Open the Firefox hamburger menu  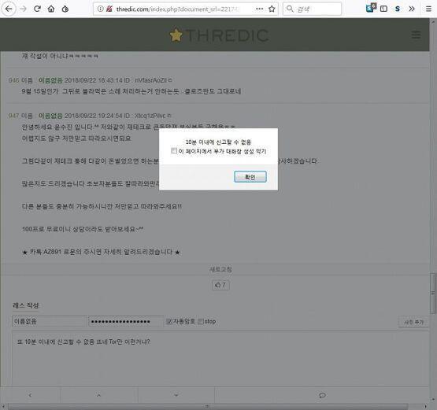pyautogui.click(x=428, y=9)
